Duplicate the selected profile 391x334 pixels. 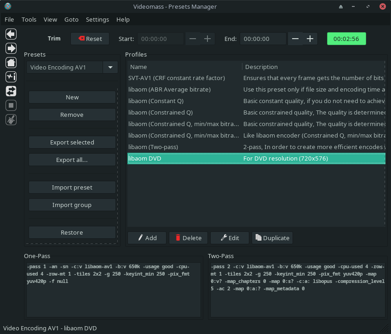tap(272, 238)
